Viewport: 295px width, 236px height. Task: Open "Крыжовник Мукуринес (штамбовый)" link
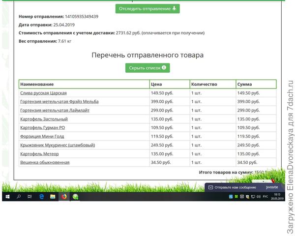(x=57, y=145)
